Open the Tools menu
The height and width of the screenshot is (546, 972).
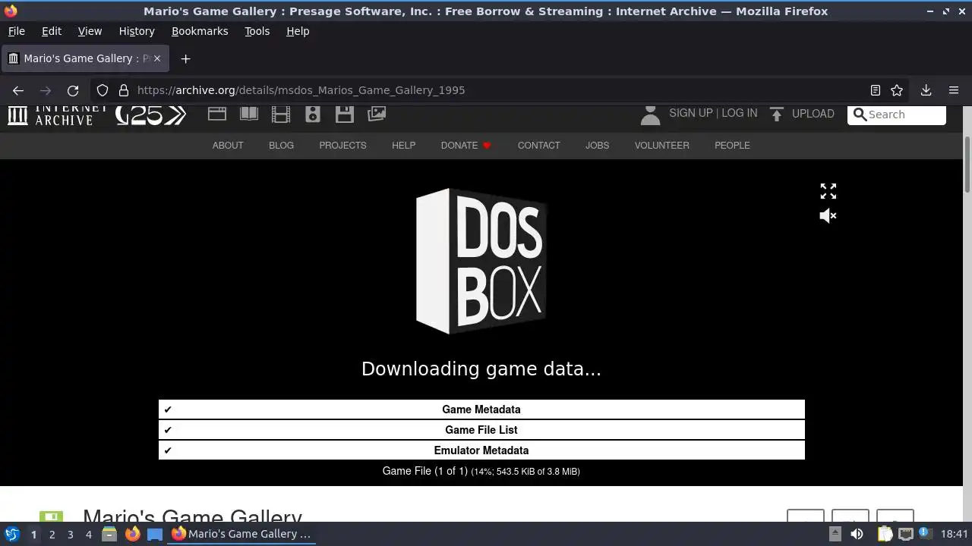(x=257, y=31)
